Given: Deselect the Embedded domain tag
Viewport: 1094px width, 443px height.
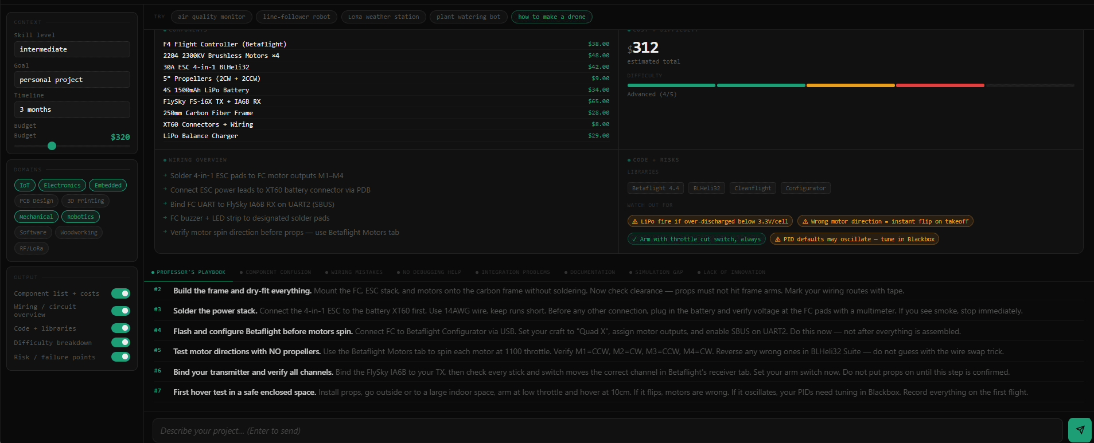Looking at the screenshot, I should (x=108, y=185).
